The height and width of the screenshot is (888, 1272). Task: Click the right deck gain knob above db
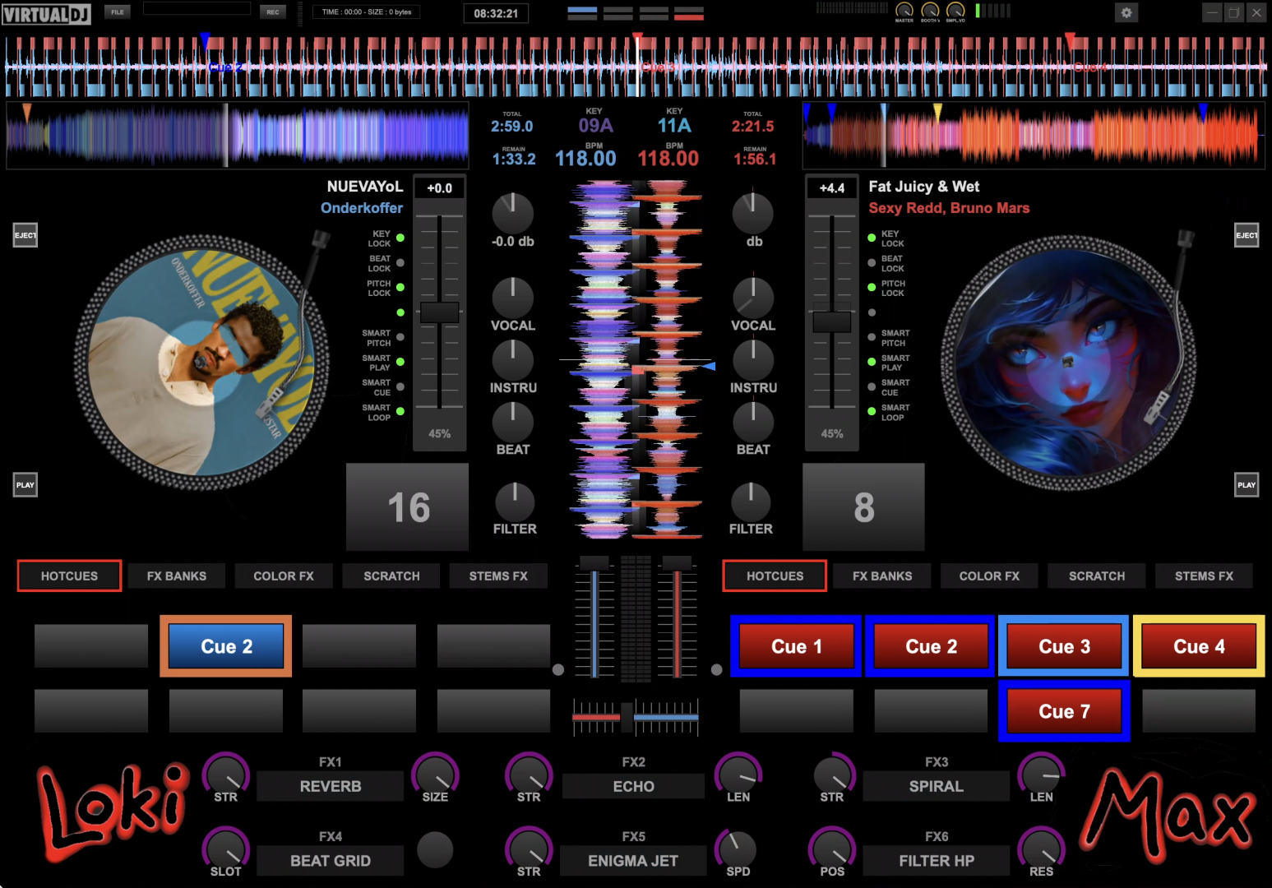coord(753,213)
